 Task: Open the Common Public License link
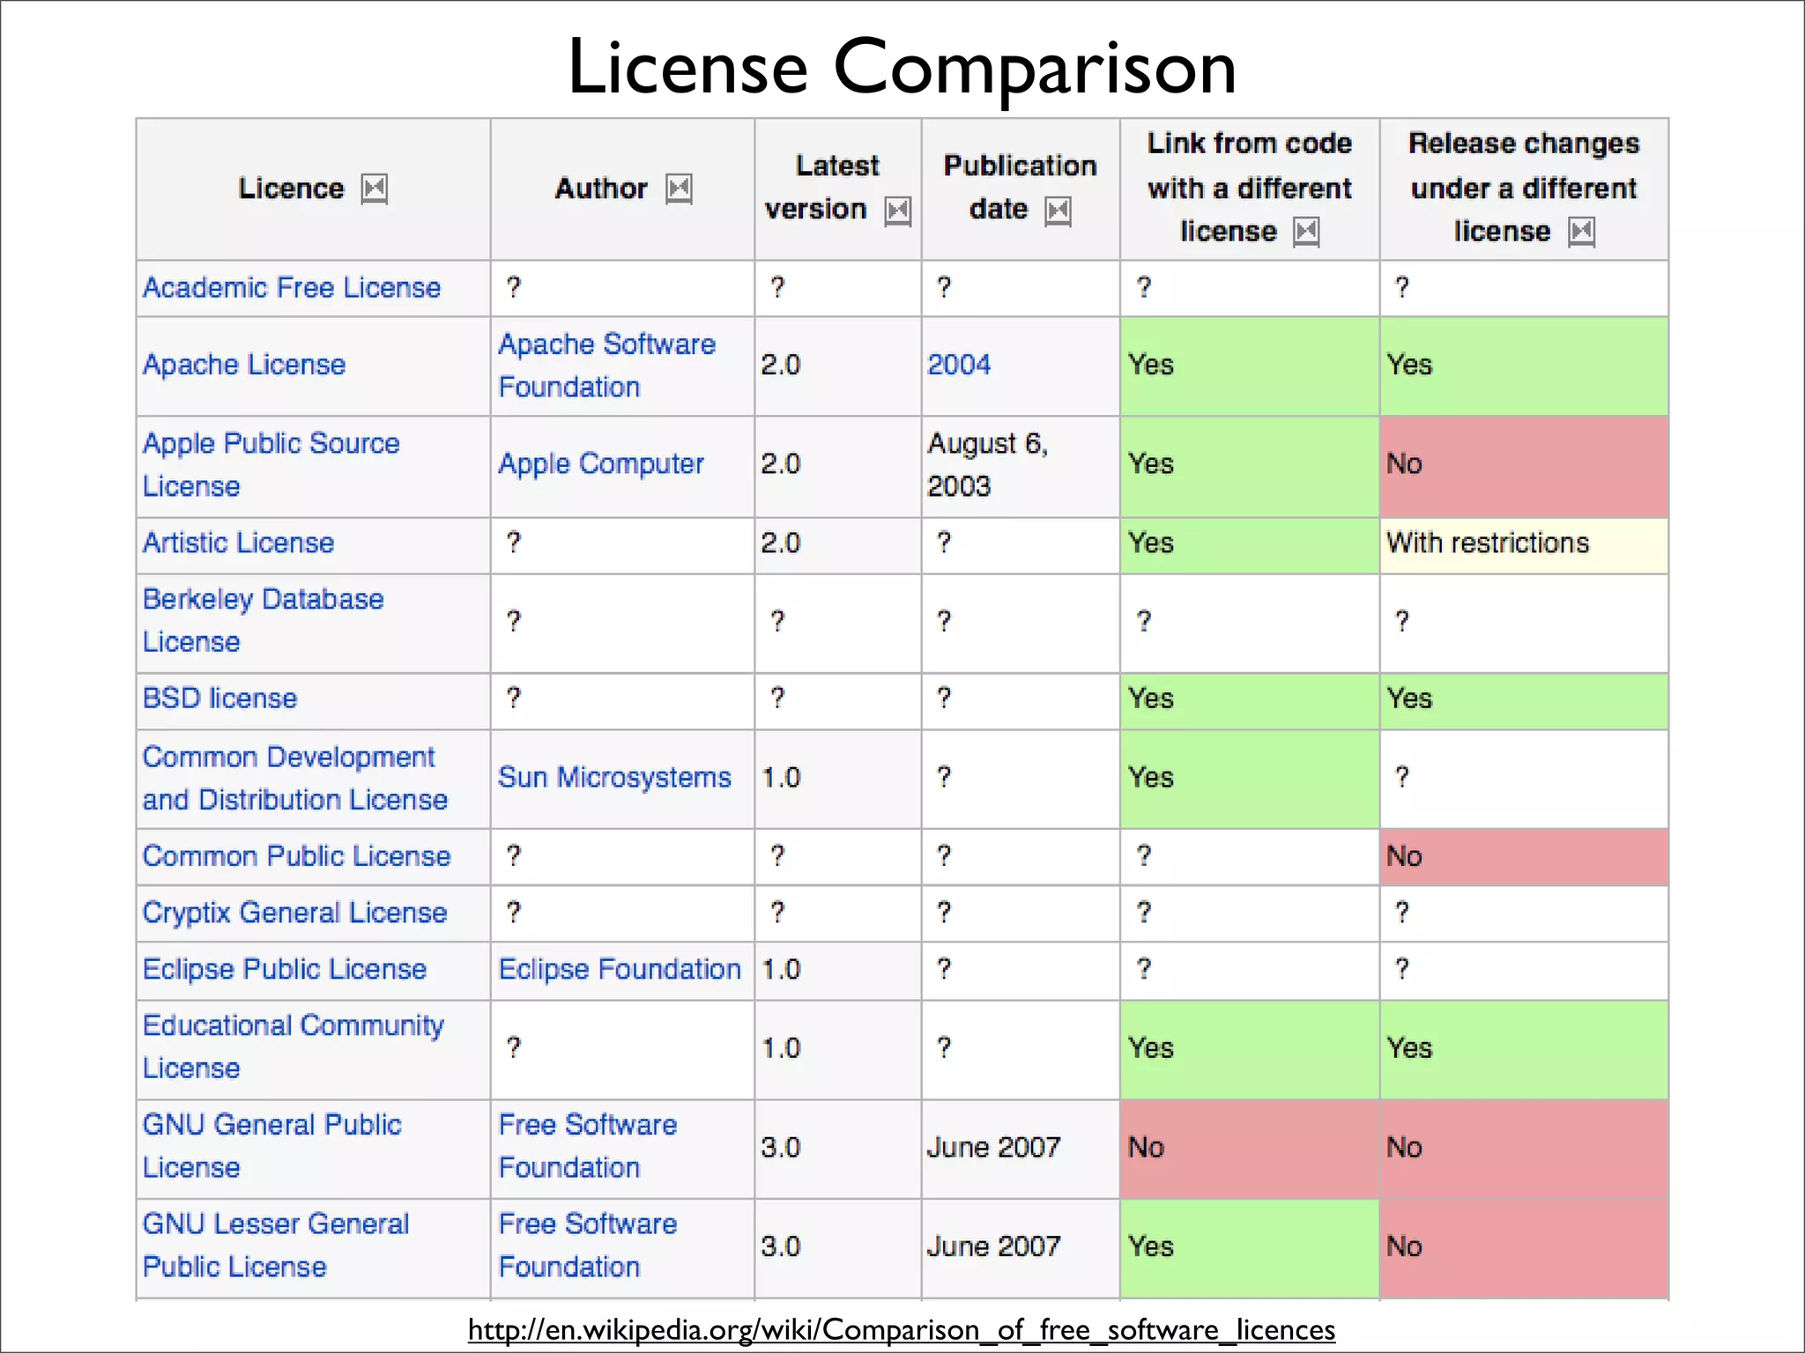click(x=297, y=856)
